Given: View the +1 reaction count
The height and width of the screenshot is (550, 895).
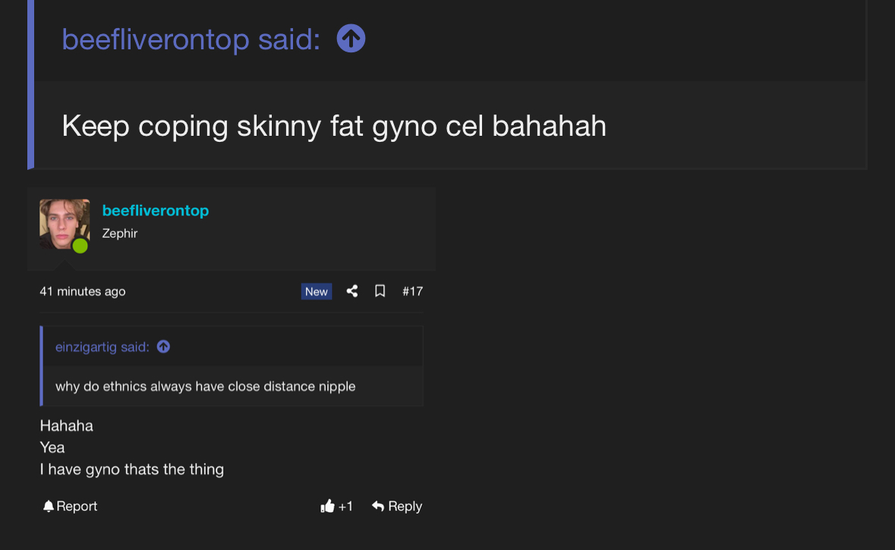Looking at the screenshot, I should pos(346,506).
